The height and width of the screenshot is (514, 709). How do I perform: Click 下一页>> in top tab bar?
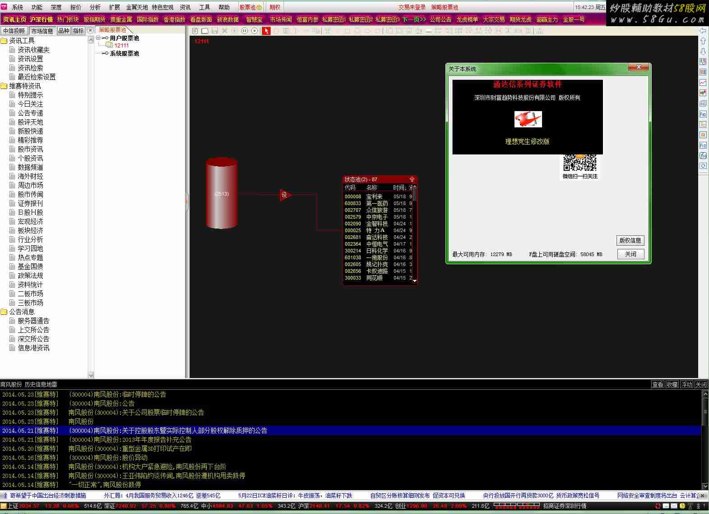414,19
